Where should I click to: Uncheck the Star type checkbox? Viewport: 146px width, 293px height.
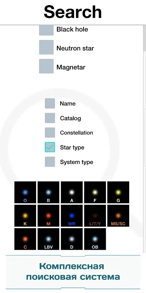pyautogui.click(x=50, y=147)
